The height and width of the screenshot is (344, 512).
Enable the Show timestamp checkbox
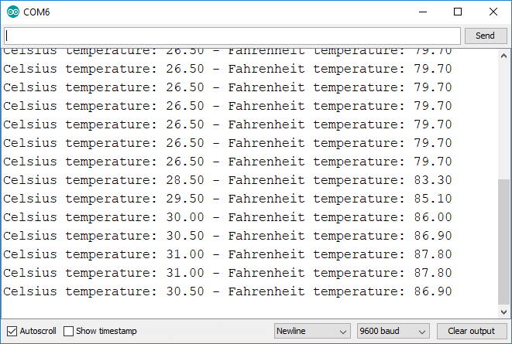click(68, 331)
